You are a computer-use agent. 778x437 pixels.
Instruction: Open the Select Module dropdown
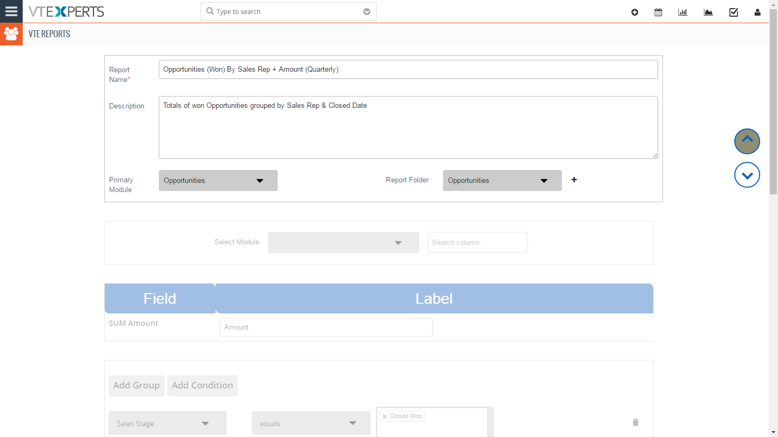tap(344, 243)
